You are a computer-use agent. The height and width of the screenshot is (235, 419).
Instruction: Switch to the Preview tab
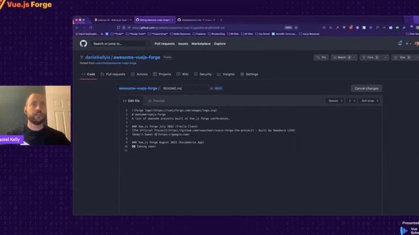pos(156,101)
